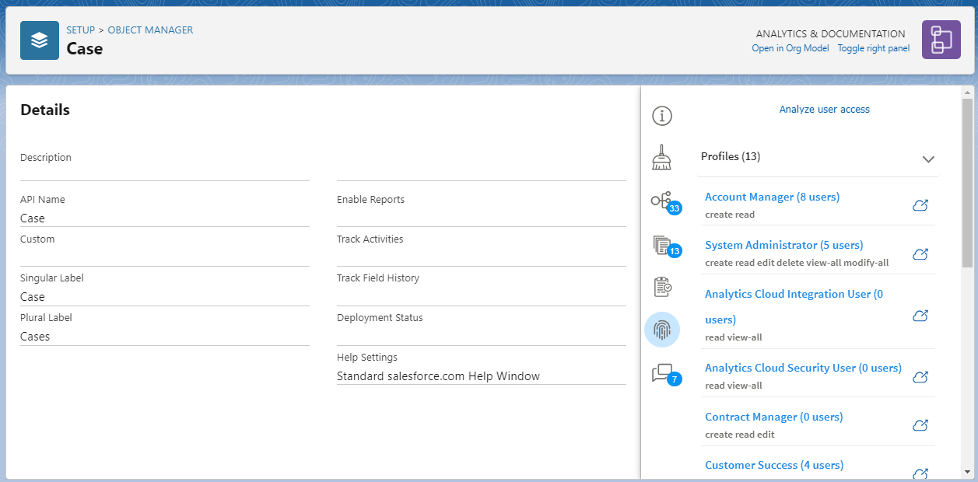Open external link beside Account Manager profile

pos(920,205)
